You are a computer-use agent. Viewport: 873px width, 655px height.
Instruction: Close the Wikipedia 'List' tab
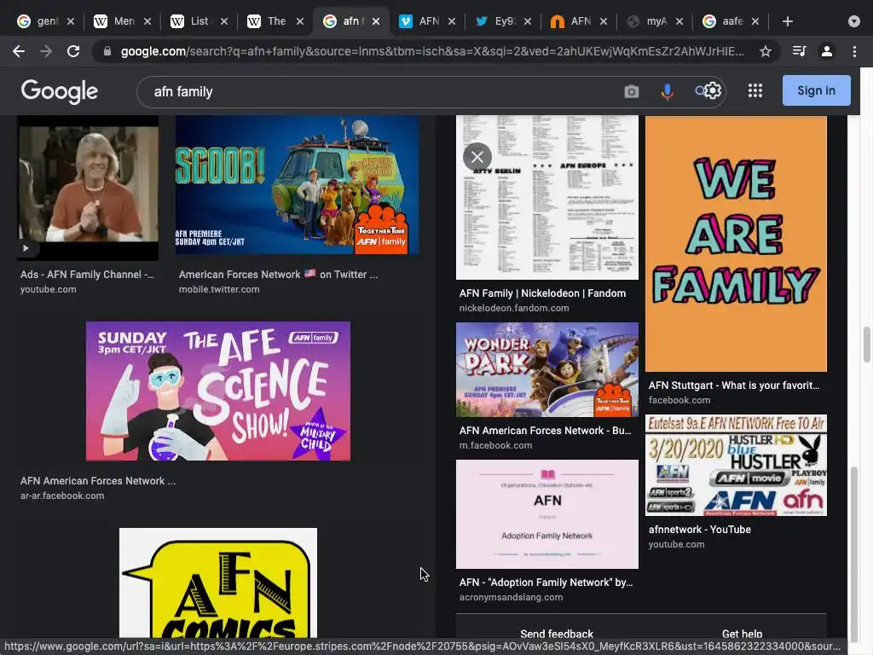pos(224,21)
